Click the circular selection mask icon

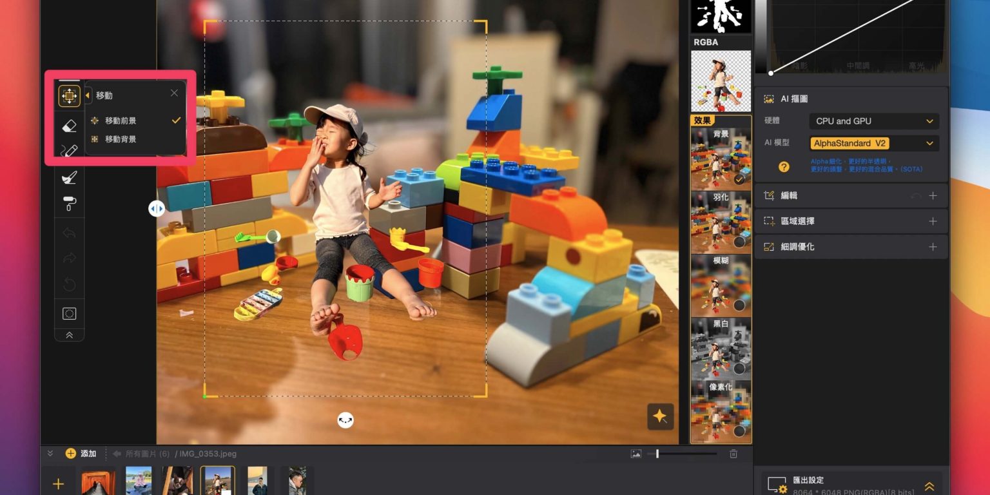coord(69,314)
